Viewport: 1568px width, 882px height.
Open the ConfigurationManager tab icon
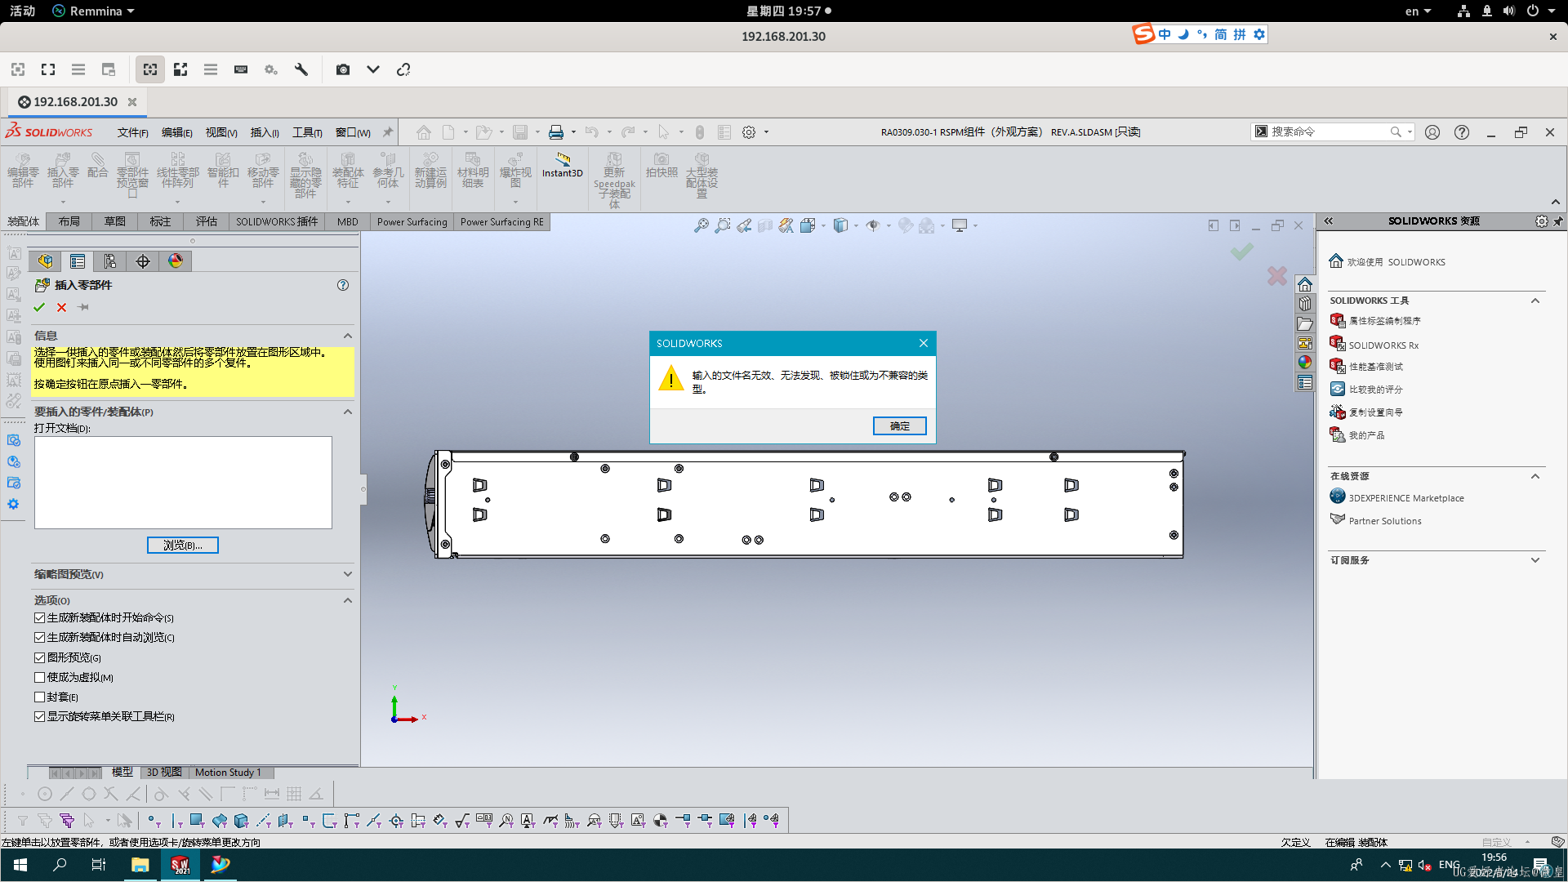pyautogui.click(x=110, y=261)
